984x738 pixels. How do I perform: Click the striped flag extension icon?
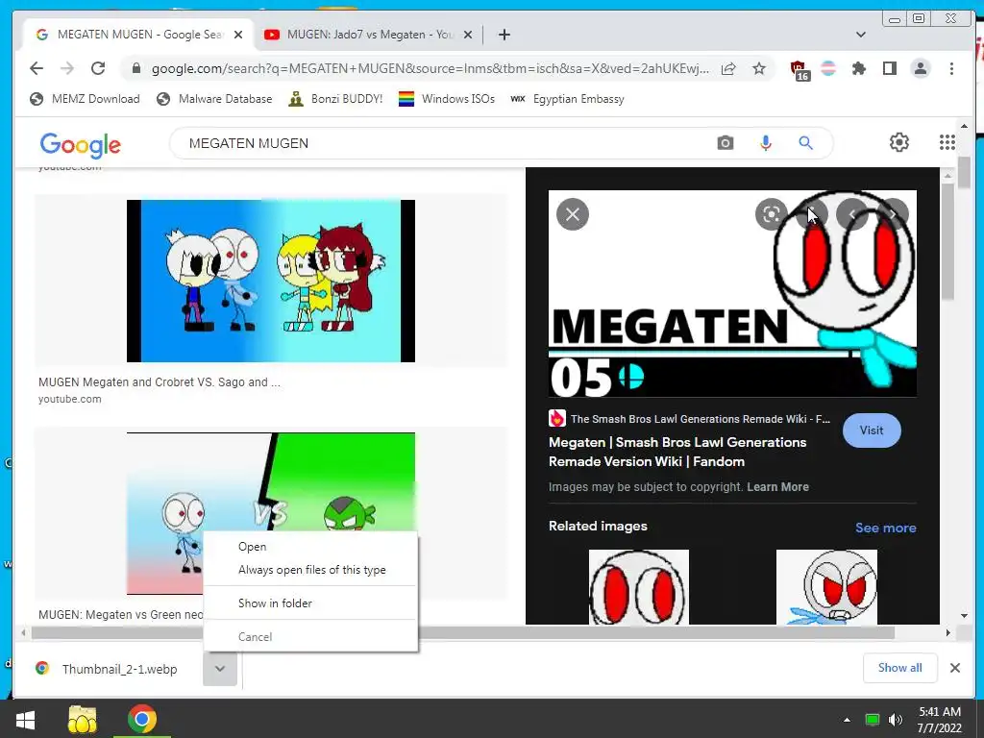click(x=828, y=68)
